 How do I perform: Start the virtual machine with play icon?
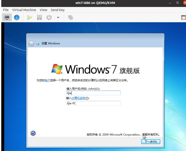[30, 17]
